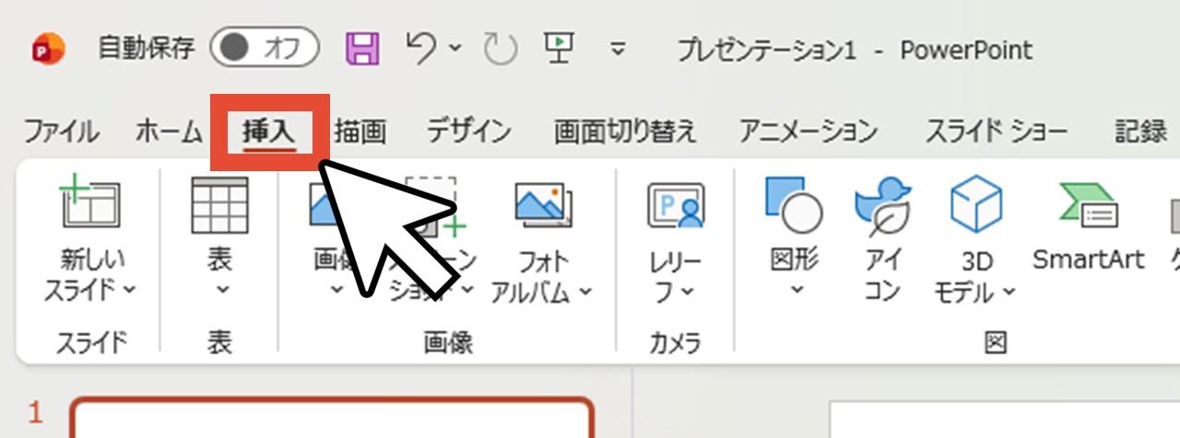Expand the 3D モデル dropdown arrow

1009,294
